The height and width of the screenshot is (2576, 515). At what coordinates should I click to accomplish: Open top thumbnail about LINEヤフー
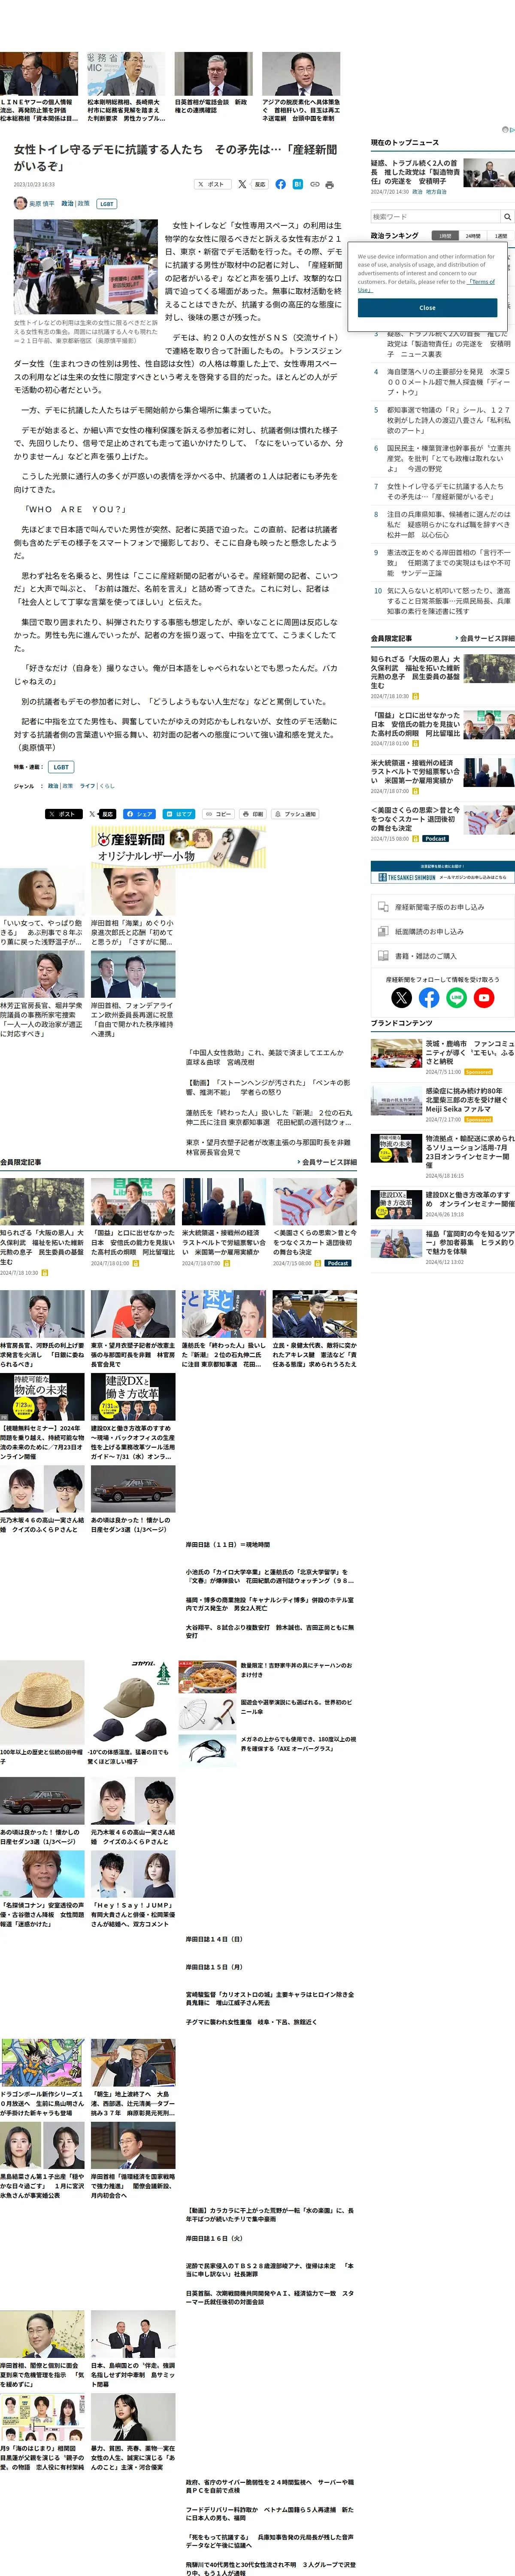point(39,74)
